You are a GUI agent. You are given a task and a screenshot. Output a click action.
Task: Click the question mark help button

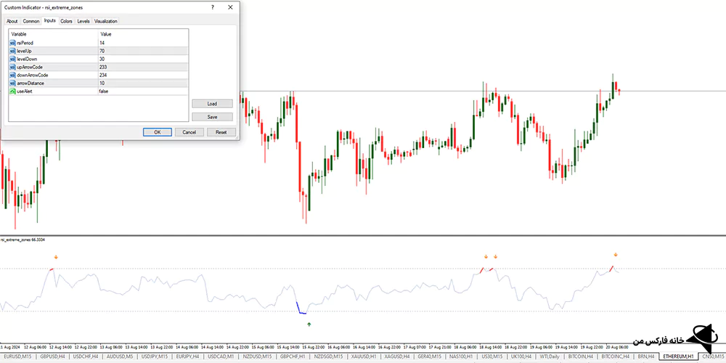click(x=213, y=7)
